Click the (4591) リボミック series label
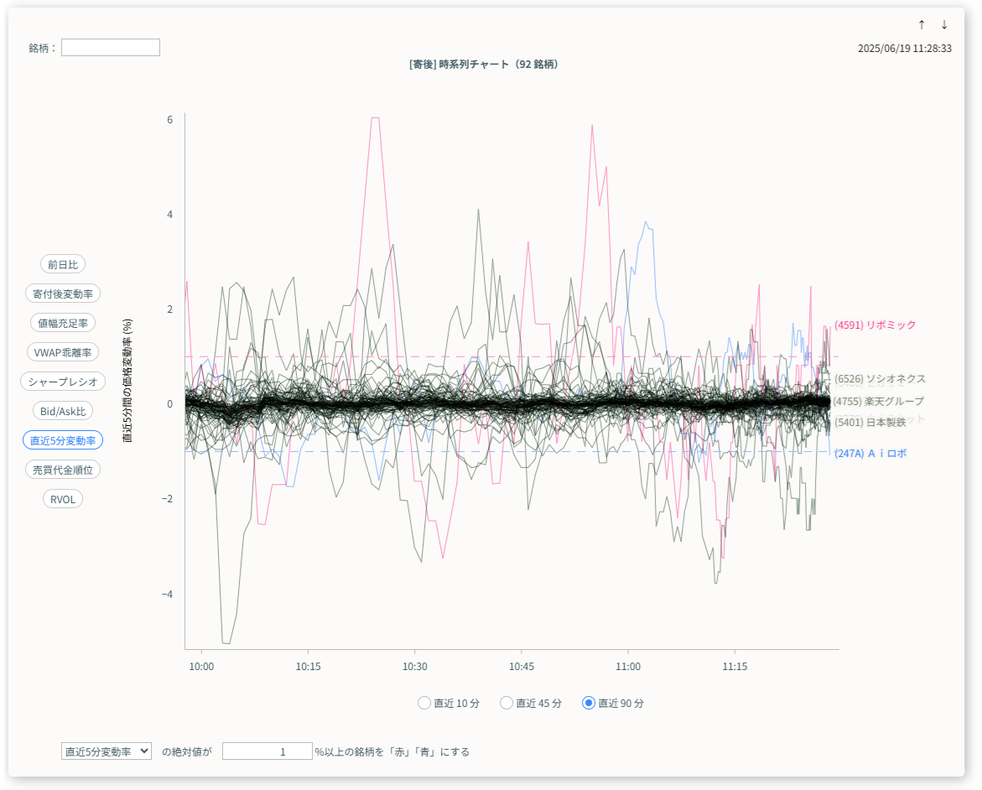 (875, 325)
